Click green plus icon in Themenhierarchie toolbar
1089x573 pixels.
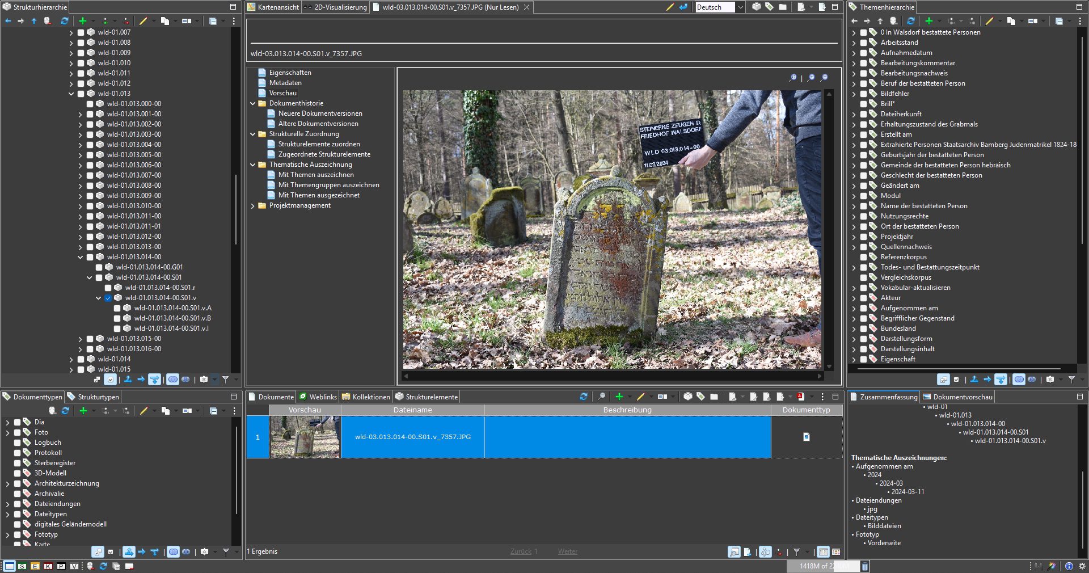coord(928,21)
